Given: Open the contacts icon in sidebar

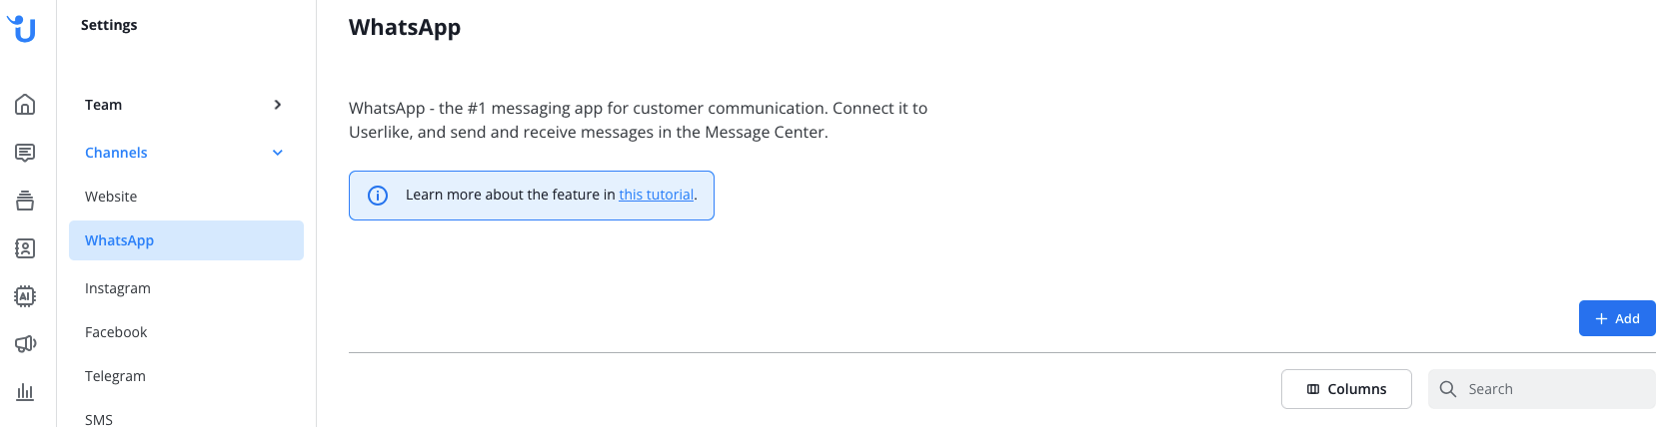Looking at the screenshot, I should pyautogui.click(x=25, y=248).
